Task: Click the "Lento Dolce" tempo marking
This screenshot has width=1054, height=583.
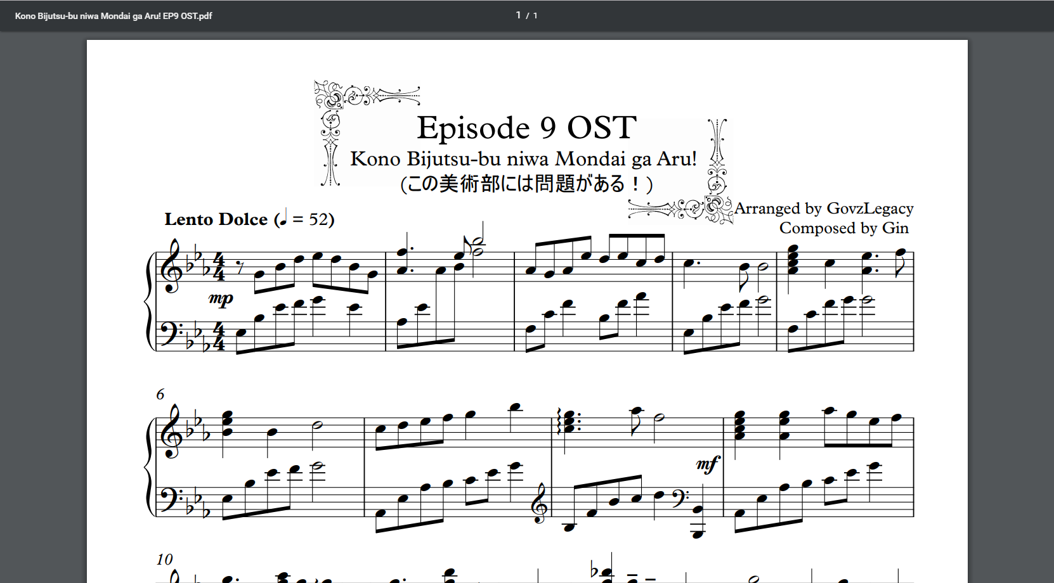Action: pyautogui.click(x=216, y=219)
